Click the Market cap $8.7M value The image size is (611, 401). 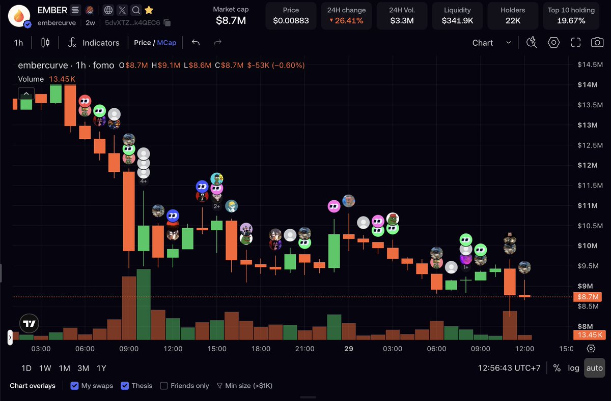point(231,20)
